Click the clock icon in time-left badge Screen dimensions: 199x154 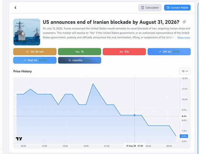(x=28, y=52)
